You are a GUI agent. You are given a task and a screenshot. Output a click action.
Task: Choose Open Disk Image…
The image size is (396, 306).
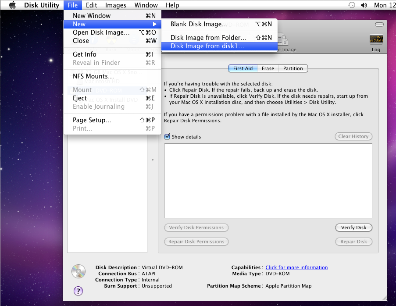click(112, 32)
